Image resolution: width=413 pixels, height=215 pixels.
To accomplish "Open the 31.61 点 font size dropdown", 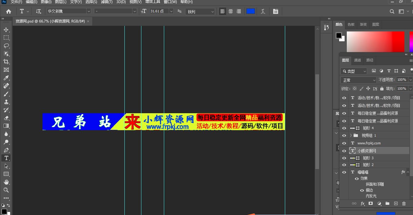I will pos(171,11).
